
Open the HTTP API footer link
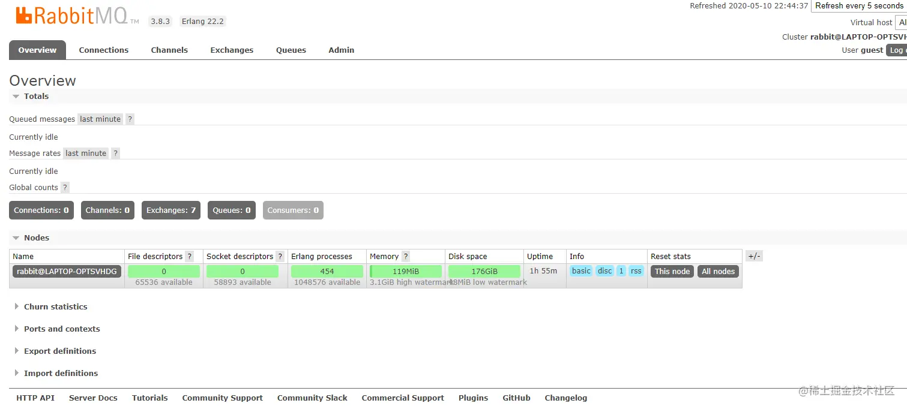click(x=35, y=398)
